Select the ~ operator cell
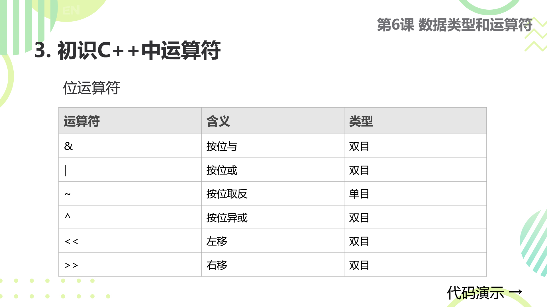The image size is (547, 307). coord(130,194)
